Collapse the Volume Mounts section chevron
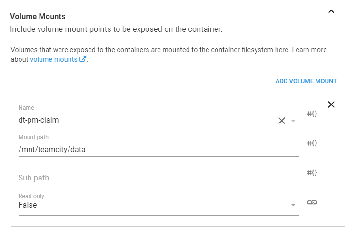The image size is (346, 228). click(331, 12)
